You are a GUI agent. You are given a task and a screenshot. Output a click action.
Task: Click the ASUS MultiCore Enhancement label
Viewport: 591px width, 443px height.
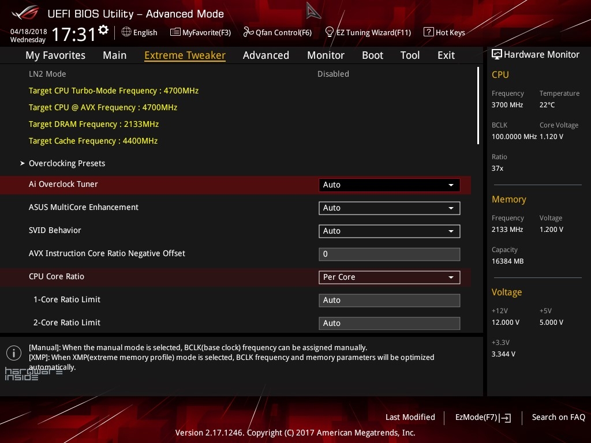coord(84,207)
